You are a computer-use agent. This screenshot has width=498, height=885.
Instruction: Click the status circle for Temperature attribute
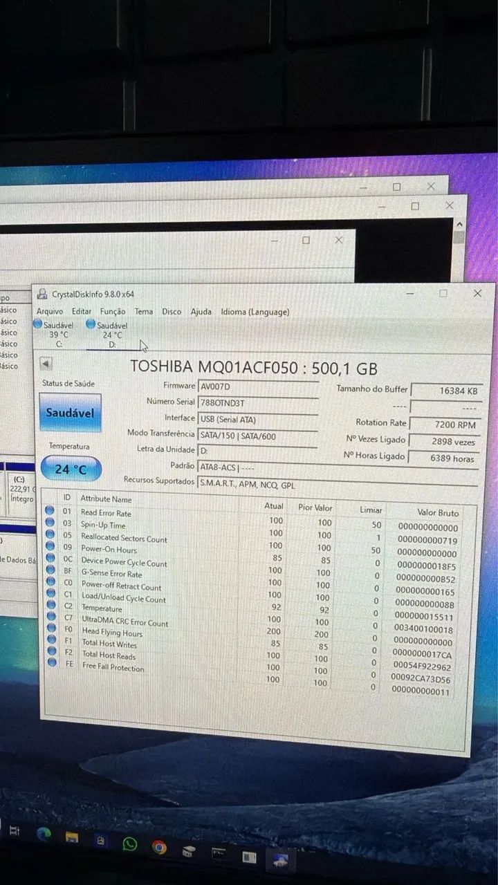[x=50, y=605]
